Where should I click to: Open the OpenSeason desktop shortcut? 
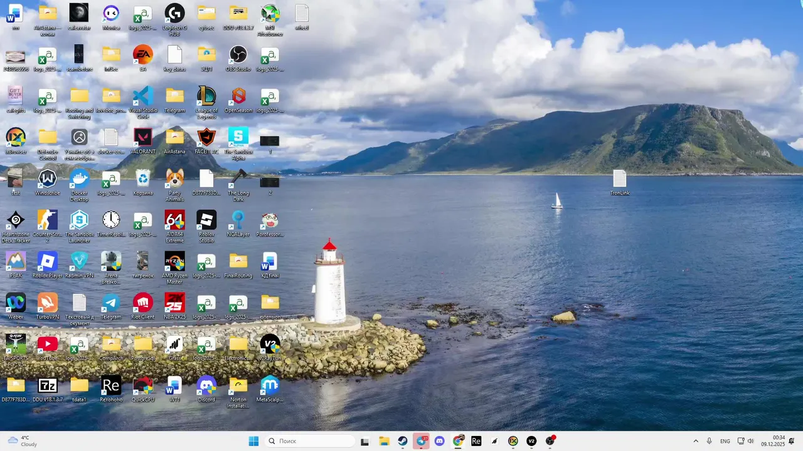(x=238, y=100)
